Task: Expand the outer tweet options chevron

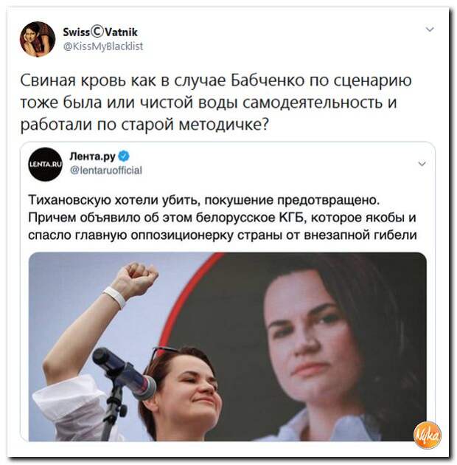Action: coord(430,30)
